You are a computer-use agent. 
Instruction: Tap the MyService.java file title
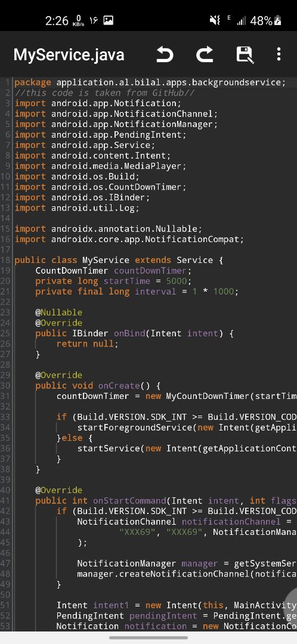tap(69, 55)
